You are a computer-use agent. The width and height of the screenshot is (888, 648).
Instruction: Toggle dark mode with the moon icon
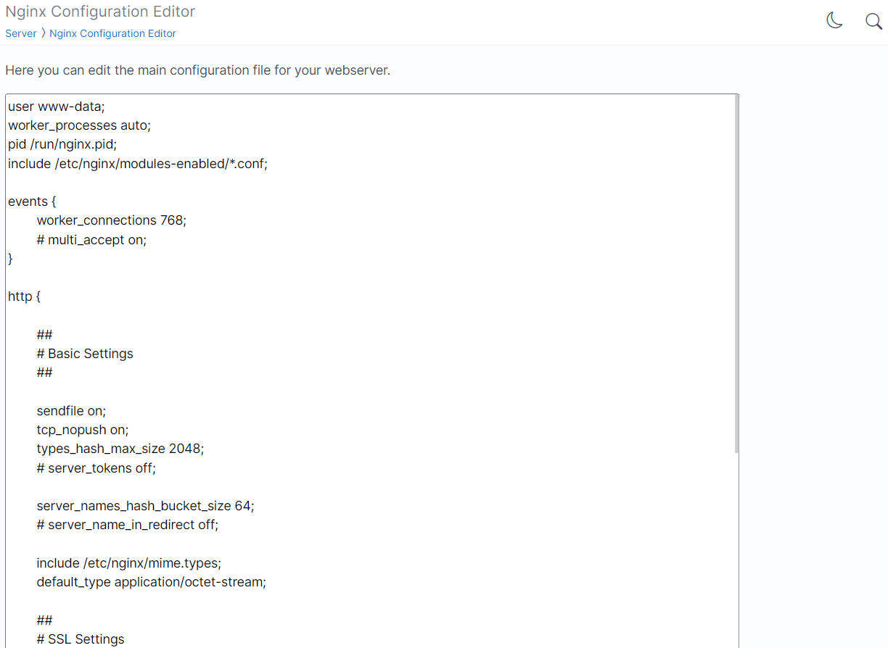pyautogui.click(x=835, y=20)
